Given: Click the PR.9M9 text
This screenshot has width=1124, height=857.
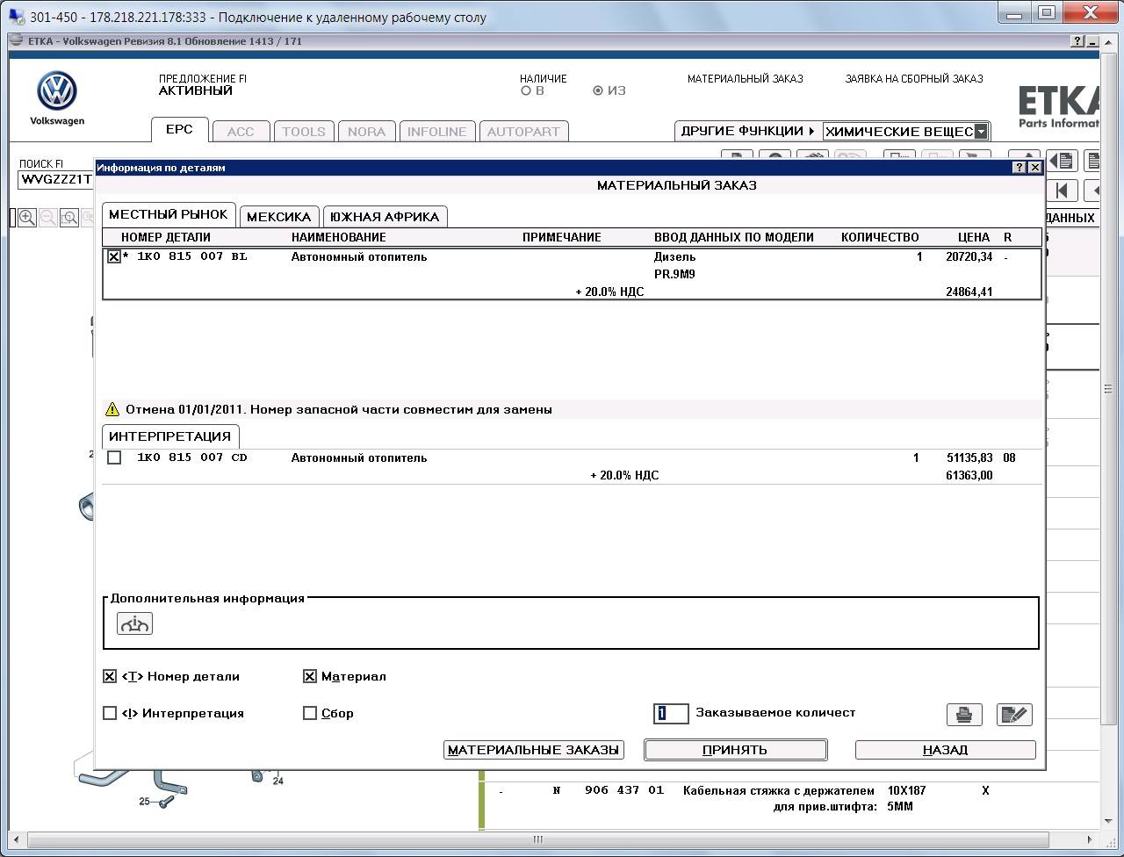Looking at the screenshot, I should 675,274.
